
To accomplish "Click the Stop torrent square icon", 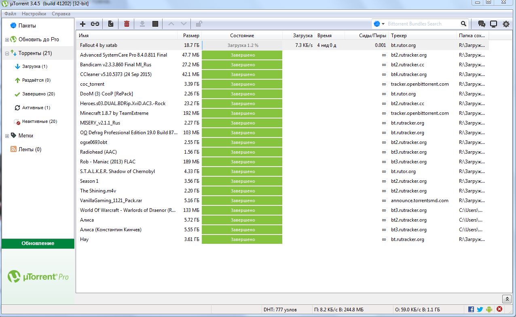I will coord(155,24).
